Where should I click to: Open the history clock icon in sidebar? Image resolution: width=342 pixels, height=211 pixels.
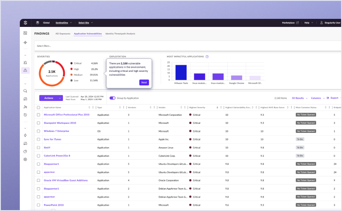tap(25, 115)
